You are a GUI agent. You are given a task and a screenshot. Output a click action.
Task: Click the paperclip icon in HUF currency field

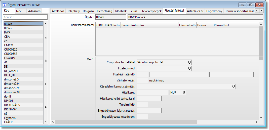tap(183, 93)
